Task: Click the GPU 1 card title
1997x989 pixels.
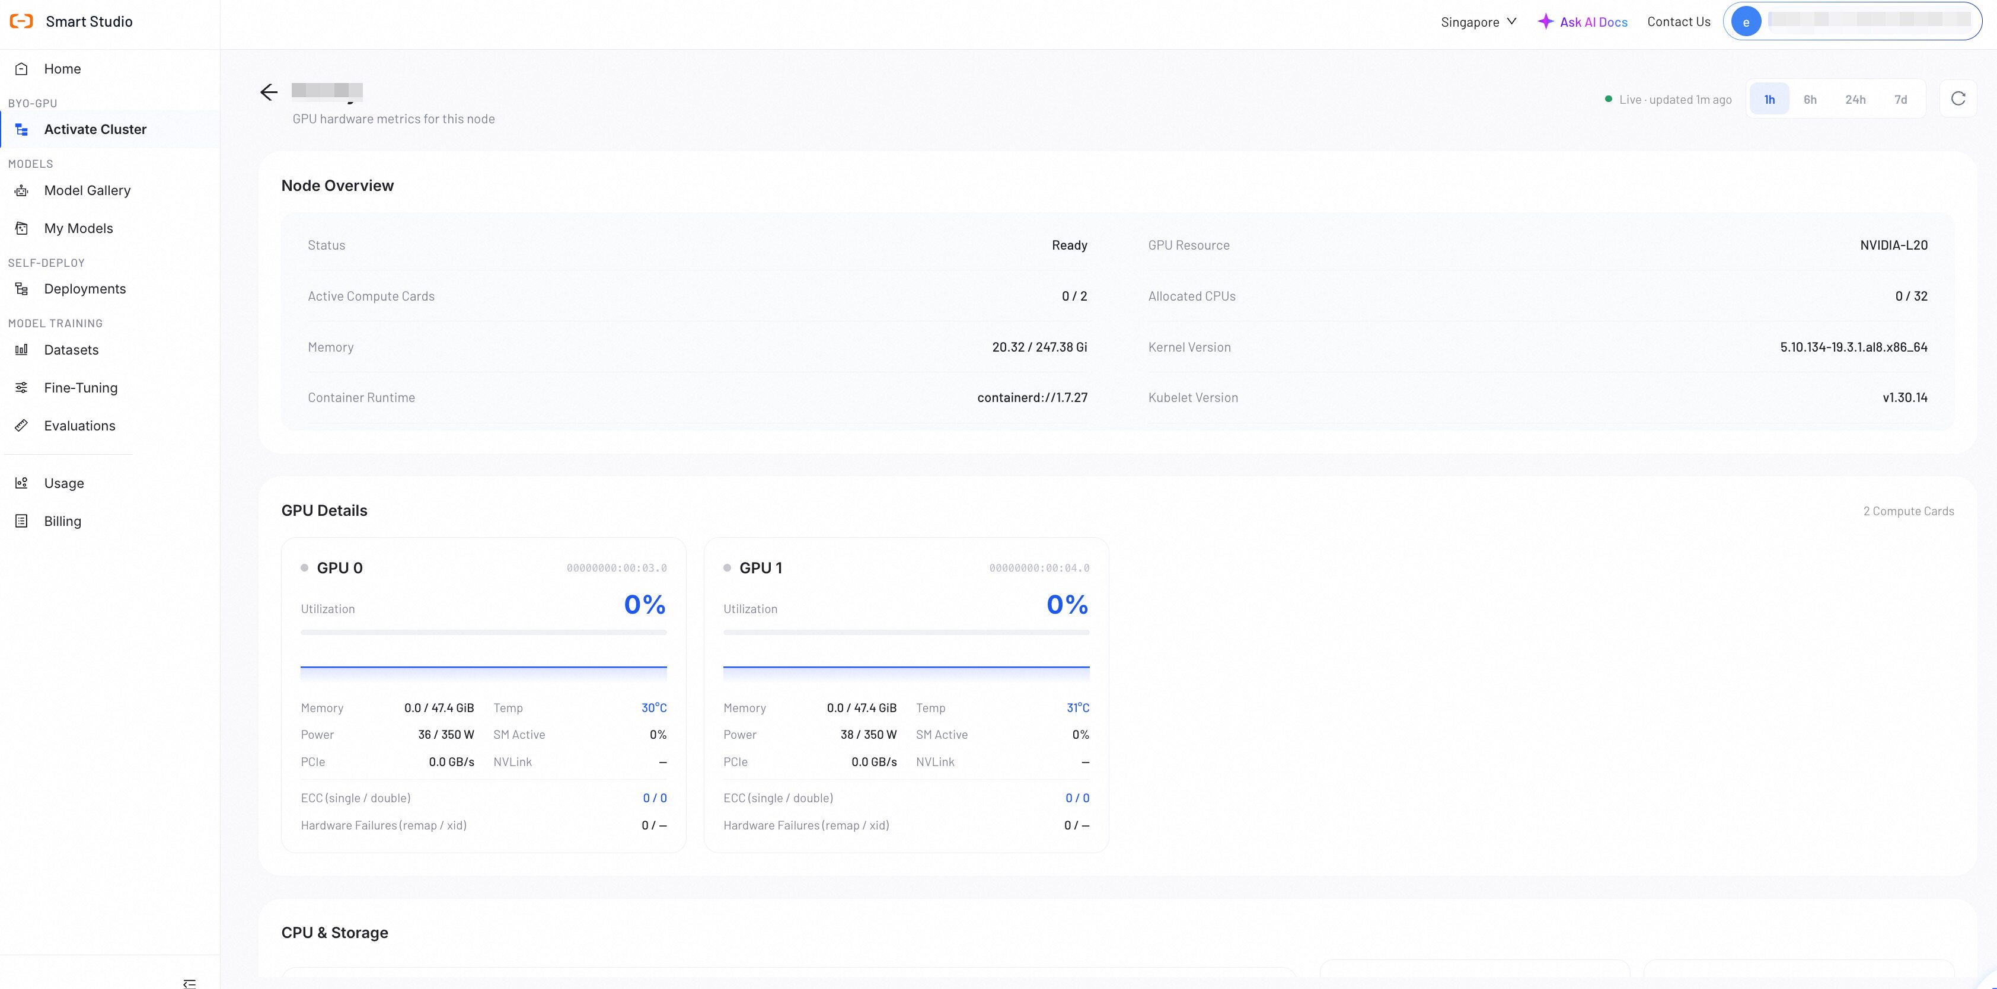Action: [x=761, y=568]
